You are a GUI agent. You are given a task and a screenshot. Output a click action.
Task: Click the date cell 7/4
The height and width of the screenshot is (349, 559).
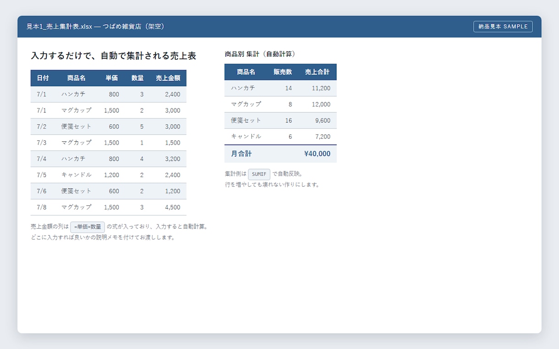tap(42, 159)
